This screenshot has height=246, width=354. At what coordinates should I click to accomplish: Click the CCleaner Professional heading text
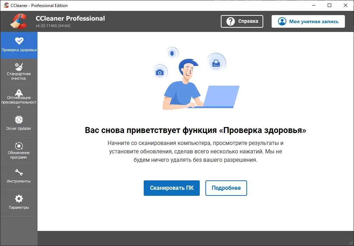point(70,18)
